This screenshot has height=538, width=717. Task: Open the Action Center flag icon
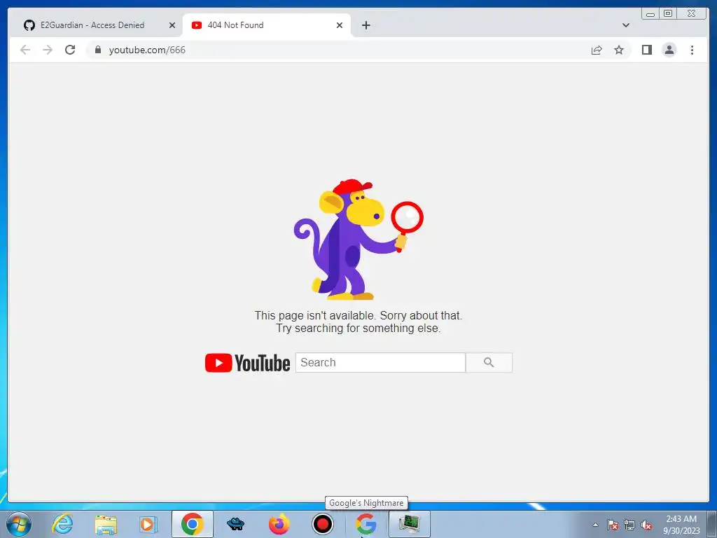613,525
